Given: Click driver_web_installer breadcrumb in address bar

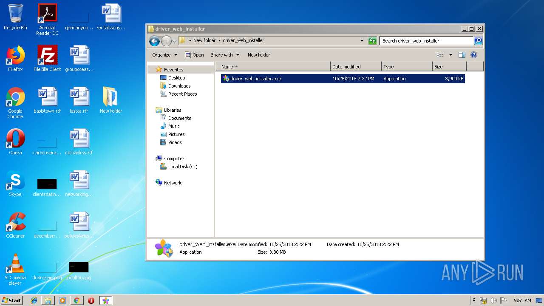Looking at the screenshot, I should [x=243, y=41].
